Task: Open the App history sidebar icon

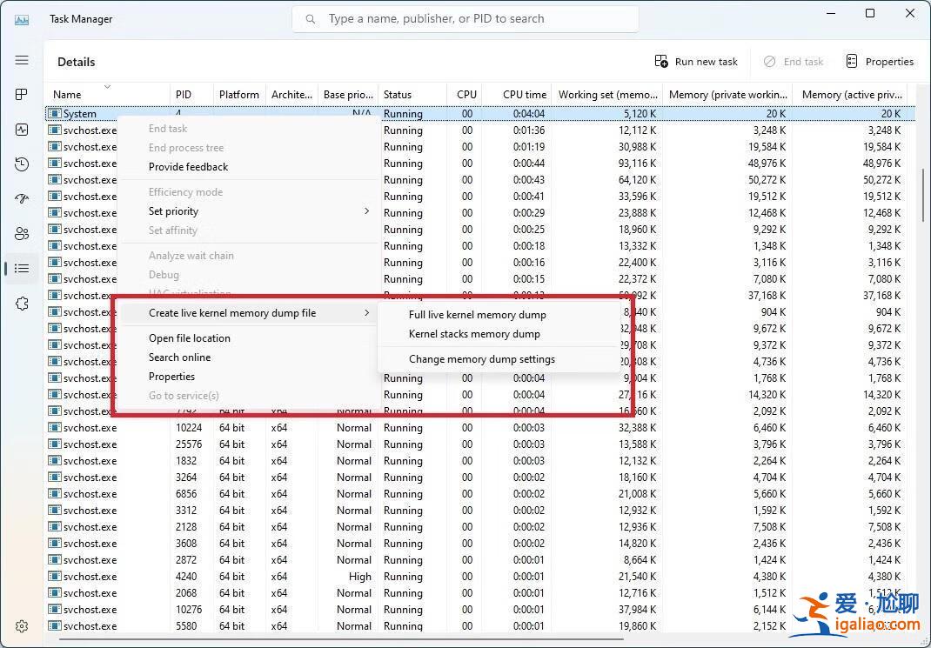Action: [x=21, y=164]
